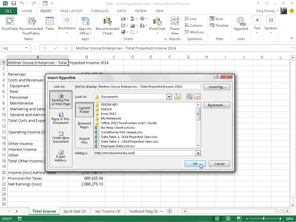Expand the Look in Documents dropdown
This screenshot has height=222, width=296.
click(x=169, y=97)
